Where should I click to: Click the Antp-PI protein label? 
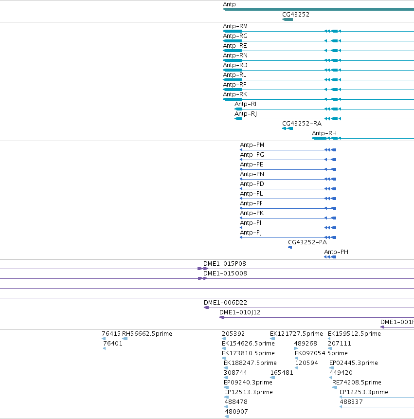coord(251,223)
